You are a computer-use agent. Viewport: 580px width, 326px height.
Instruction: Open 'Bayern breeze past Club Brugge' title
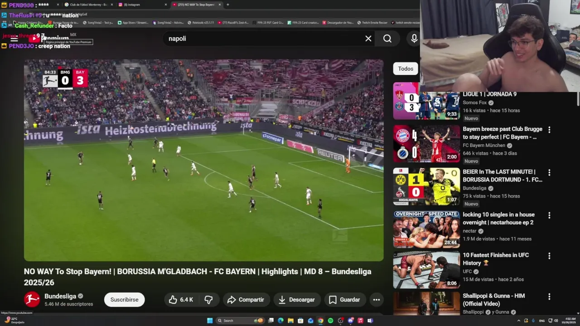503,133
